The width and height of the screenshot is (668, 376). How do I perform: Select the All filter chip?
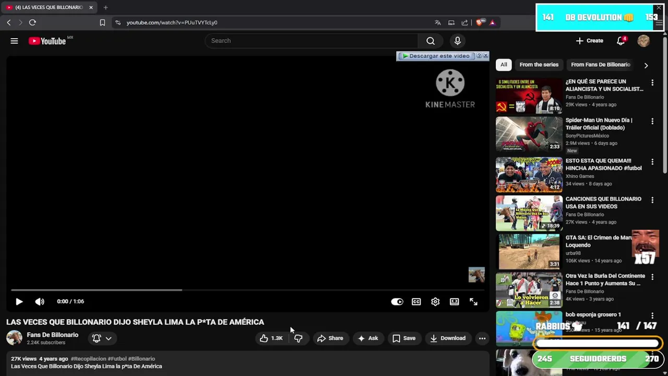[x=504, y=65]
